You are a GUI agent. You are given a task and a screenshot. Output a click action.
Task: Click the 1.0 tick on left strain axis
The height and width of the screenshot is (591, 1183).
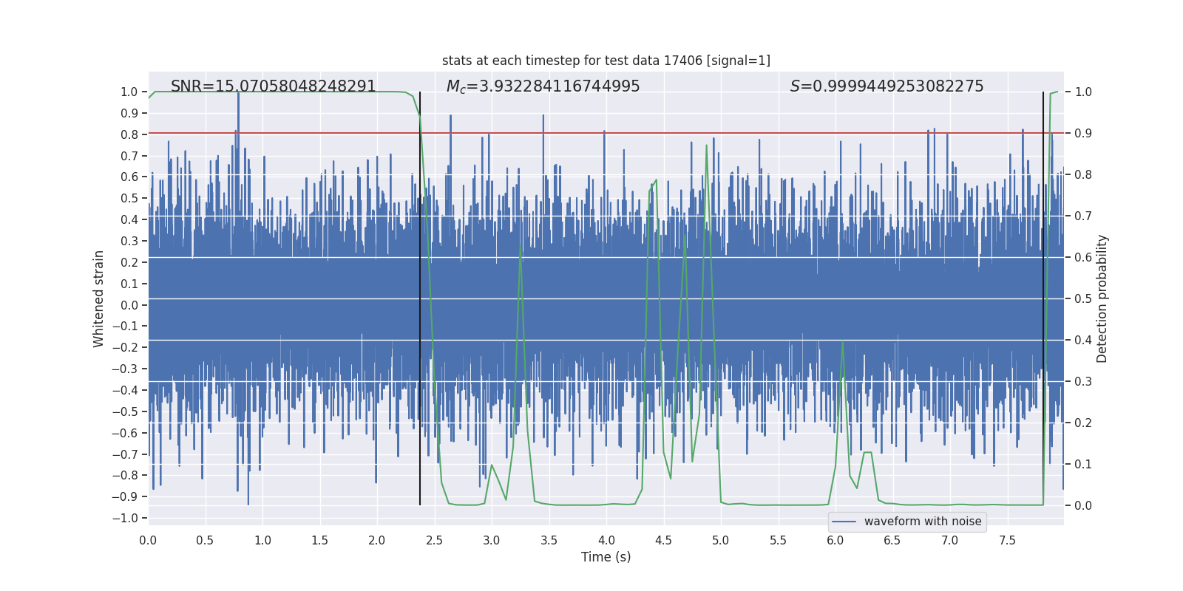click(129, 92)
